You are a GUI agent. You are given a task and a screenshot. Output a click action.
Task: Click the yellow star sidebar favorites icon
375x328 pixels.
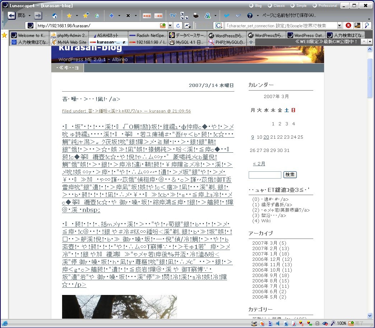pos(4,36)
